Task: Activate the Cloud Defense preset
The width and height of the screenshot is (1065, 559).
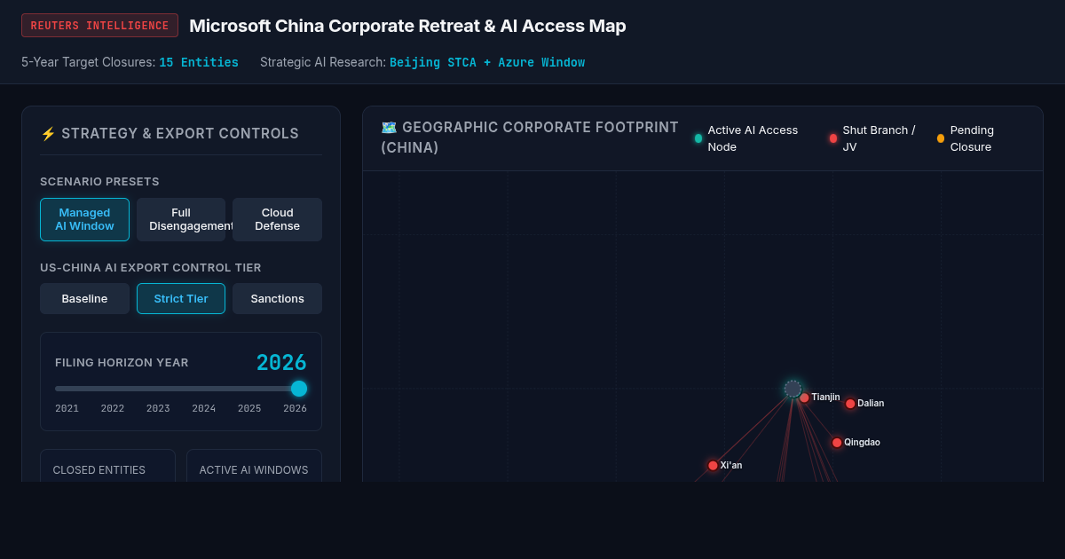Action: click(277, 219)
